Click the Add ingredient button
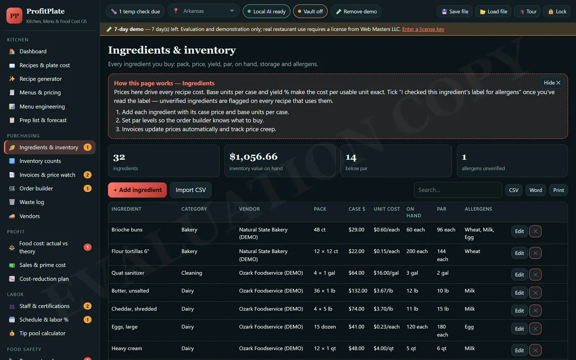This screenshot has width=576, height=360. click(137, 190)
